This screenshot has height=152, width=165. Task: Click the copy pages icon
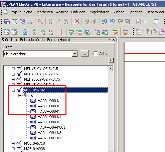58,22
